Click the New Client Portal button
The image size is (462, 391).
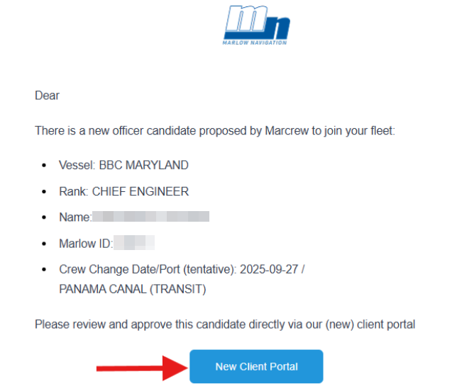[256, 366]
